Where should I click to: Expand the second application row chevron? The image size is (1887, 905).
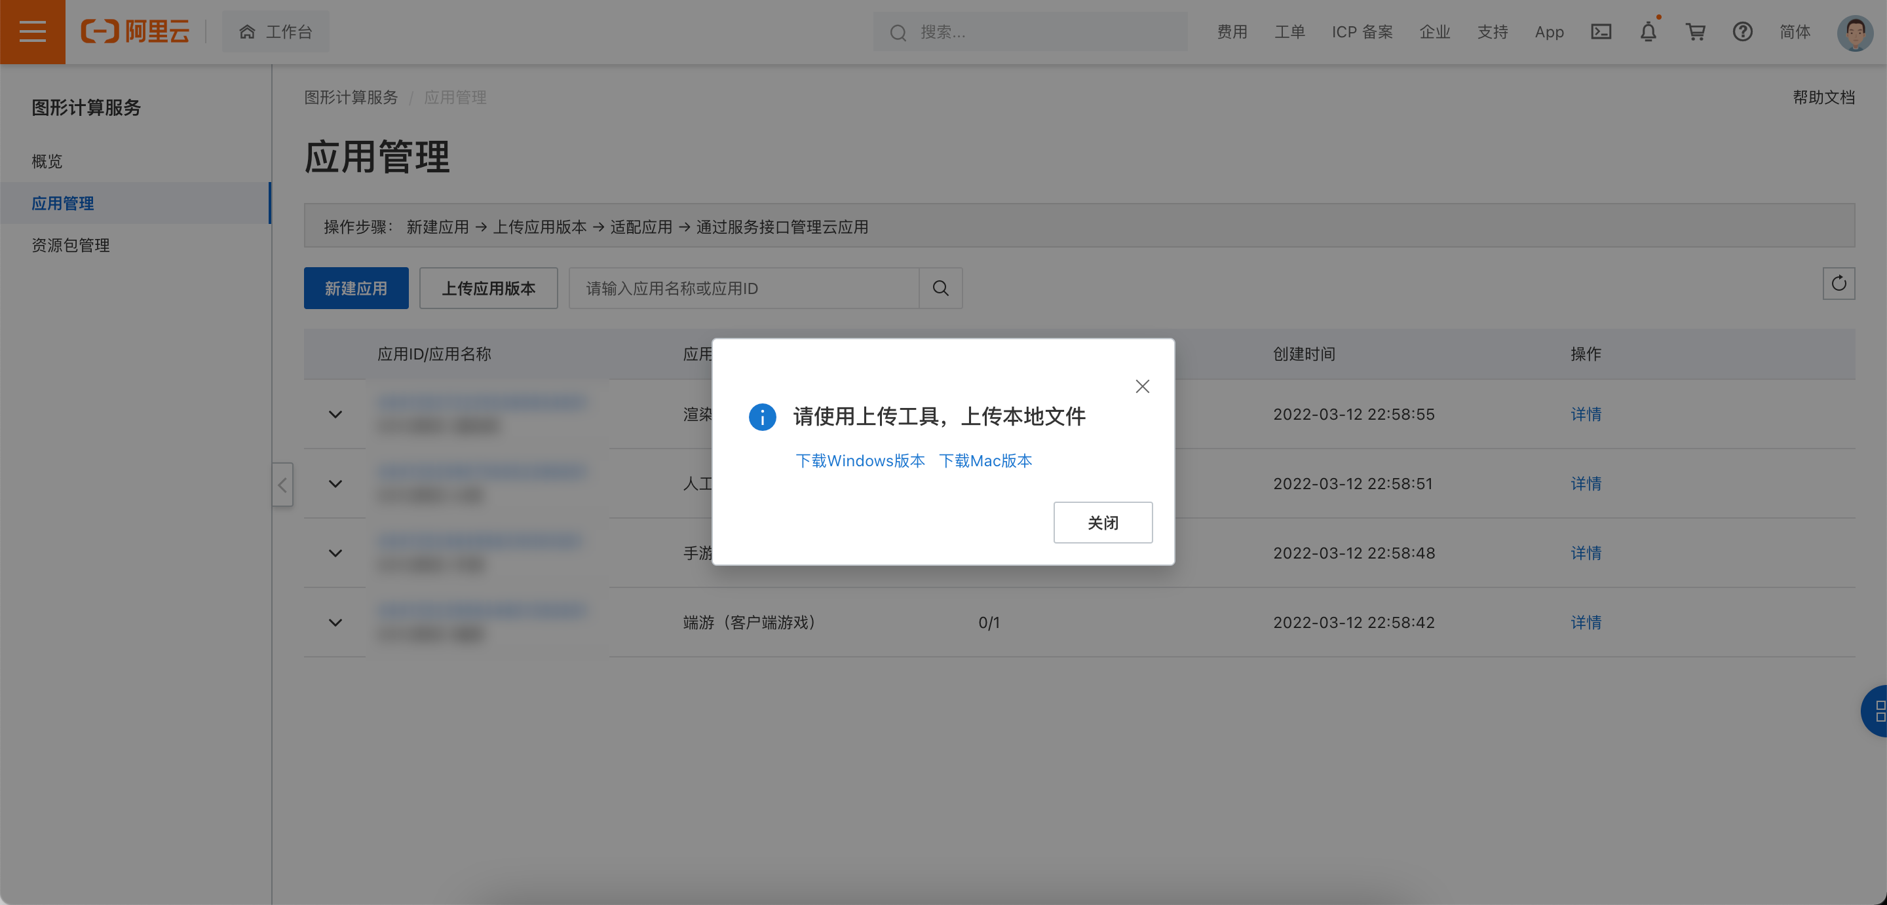[x=335, y=484]
